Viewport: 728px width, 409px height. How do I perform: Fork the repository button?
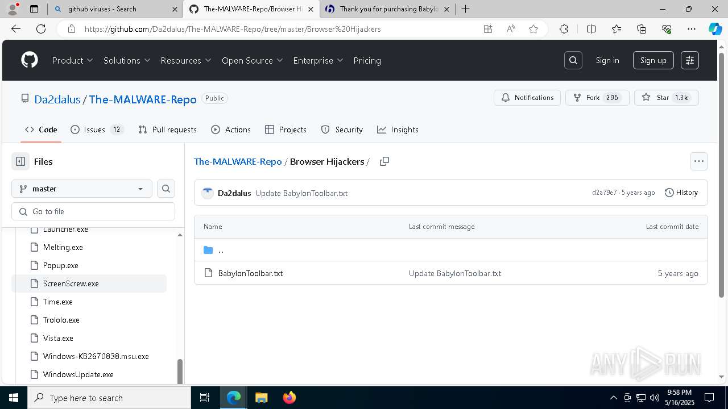597,98
